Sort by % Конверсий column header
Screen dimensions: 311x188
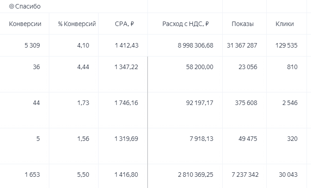click(77, 24)
